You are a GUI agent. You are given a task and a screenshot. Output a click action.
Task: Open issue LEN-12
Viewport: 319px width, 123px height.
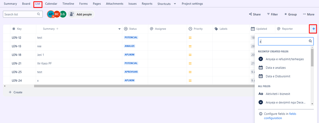point(17,38)
